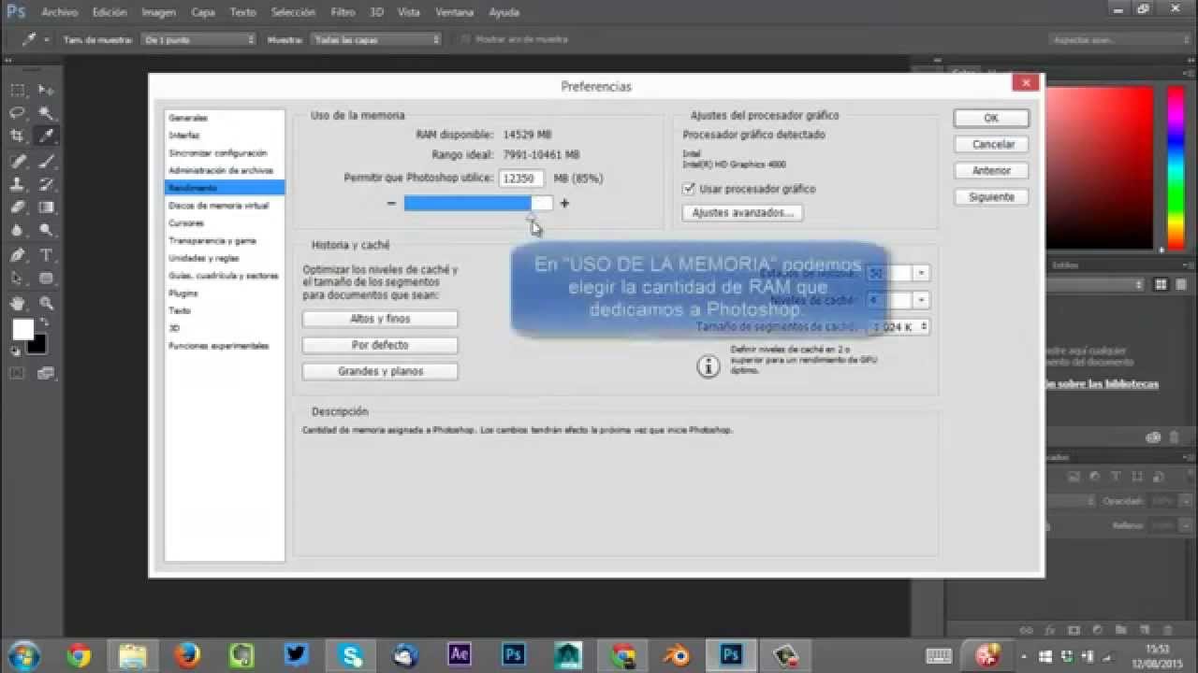Select the History Brush tool
Viewport: 1198px width, 673px height.
tap(46, 184)
